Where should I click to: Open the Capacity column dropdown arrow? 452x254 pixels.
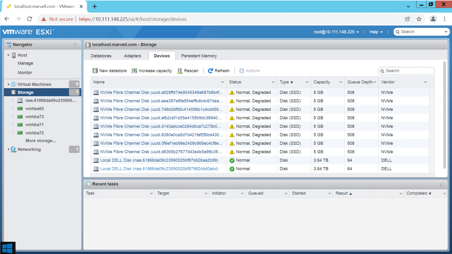(x=341, y=82)
